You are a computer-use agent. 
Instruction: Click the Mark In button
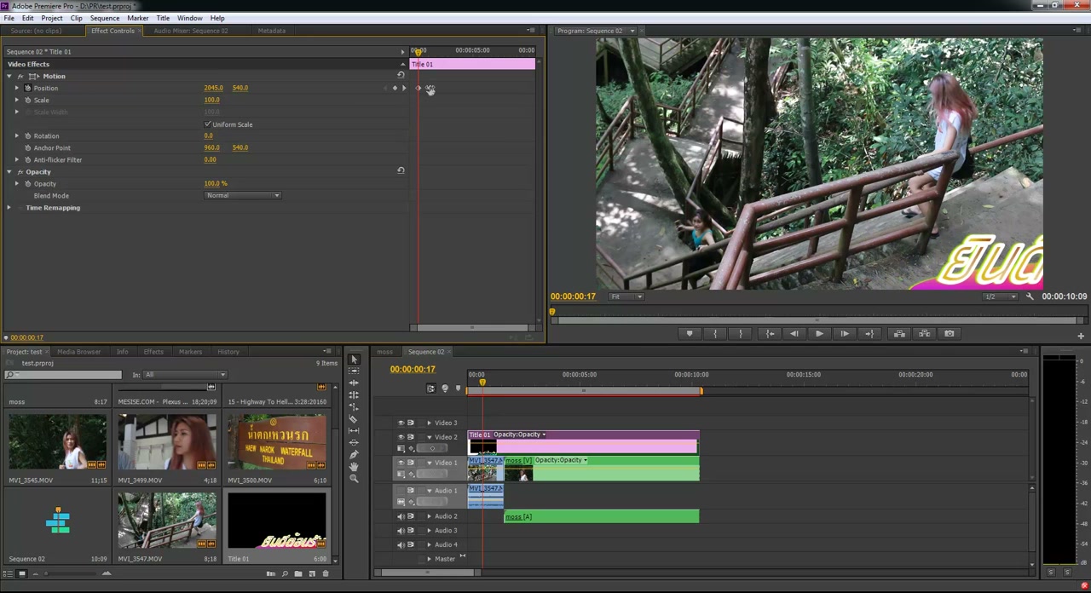715,334
